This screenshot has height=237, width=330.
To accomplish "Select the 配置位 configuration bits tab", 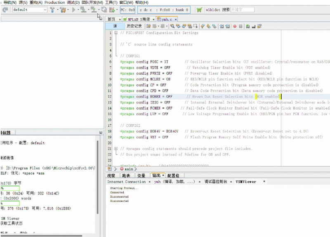I will point(173,175).
